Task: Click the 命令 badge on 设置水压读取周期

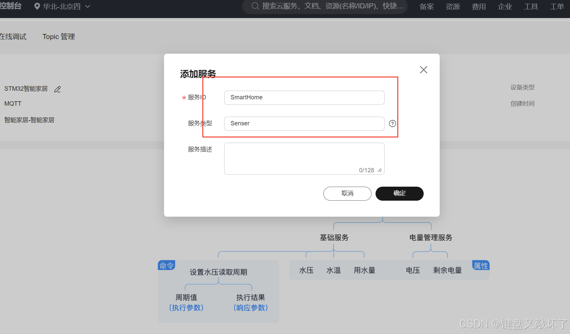Action: (x=166, y=265)
